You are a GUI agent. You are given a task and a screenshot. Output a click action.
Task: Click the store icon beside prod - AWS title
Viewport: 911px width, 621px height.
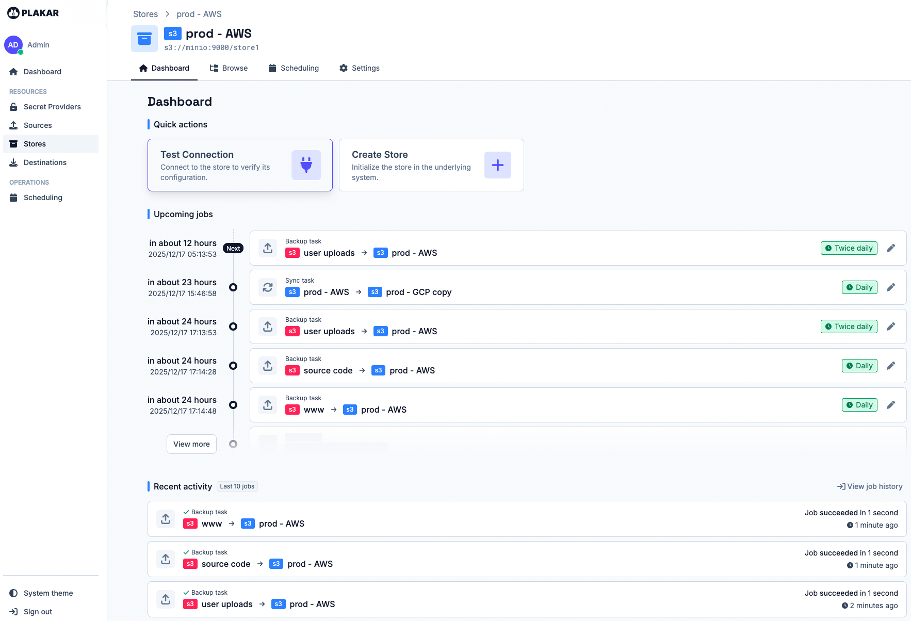[144, 38]
